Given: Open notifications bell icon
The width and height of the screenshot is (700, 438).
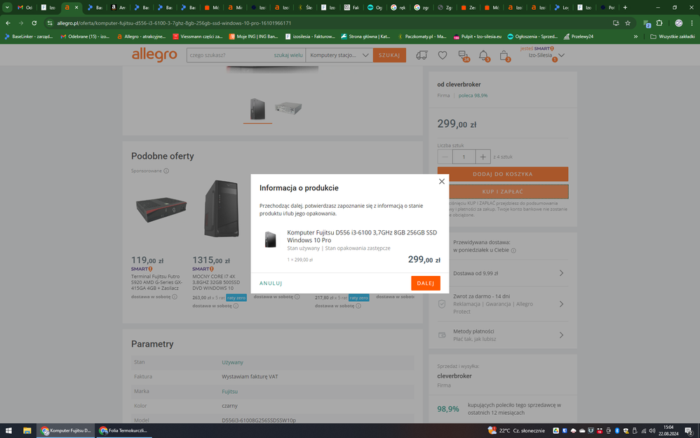Looking at the screenshot, I should [483, 55].
